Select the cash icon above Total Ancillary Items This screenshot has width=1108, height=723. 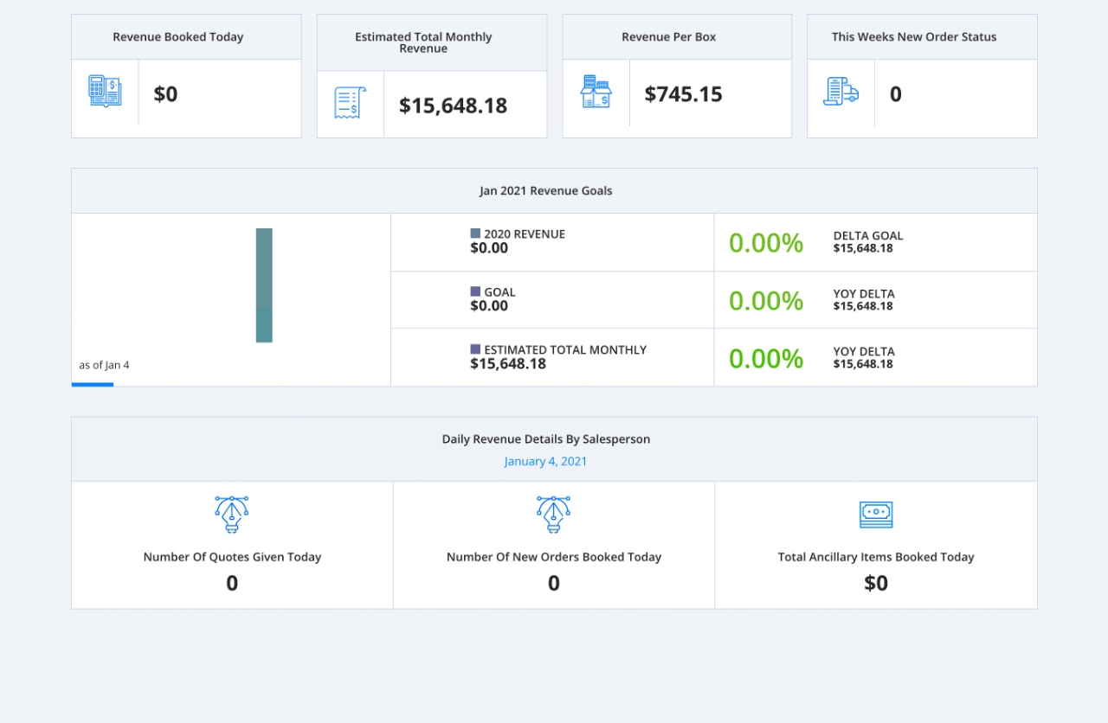point(876,515)
